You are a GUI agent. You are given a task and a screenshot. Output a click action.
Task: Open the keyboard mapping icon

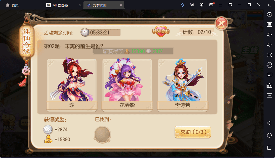[269, 24]
